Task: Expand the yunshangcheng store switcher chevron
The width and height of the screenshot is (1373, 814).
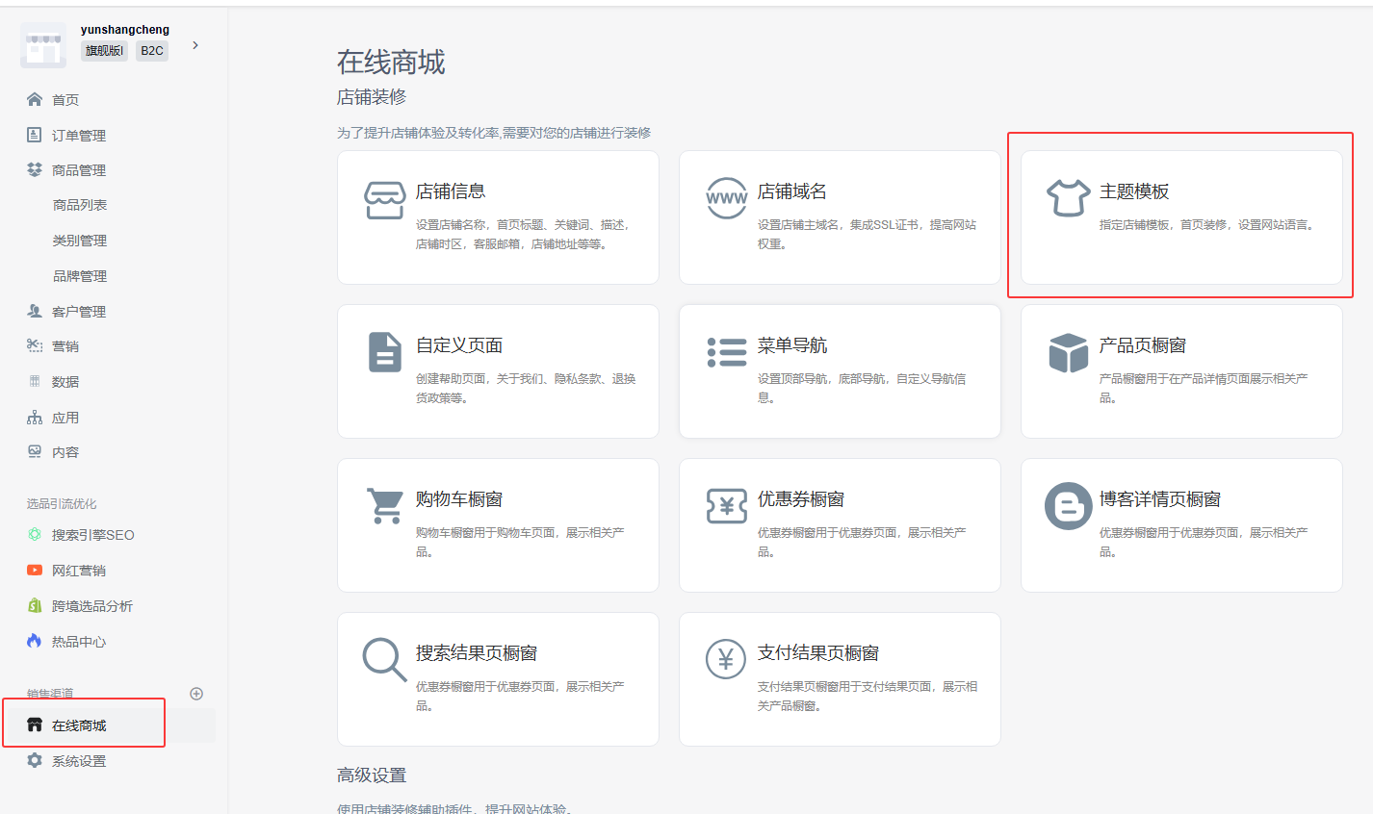Action: coord(195,45)
